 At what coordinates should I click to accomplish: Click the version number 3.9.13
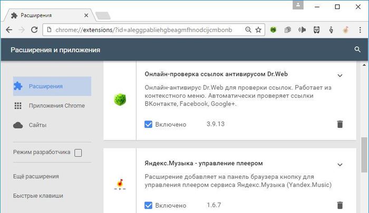click(216, 124)
